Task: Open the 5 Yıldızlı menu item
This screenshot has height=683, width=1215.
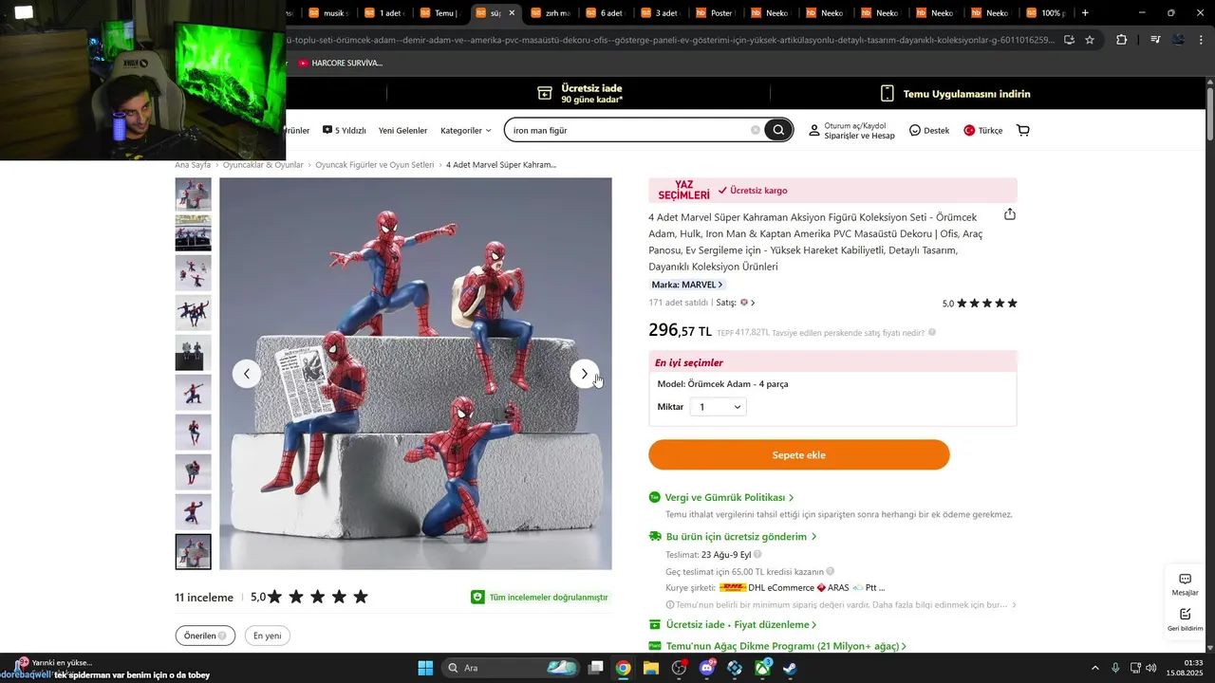Action: point(344,130)
